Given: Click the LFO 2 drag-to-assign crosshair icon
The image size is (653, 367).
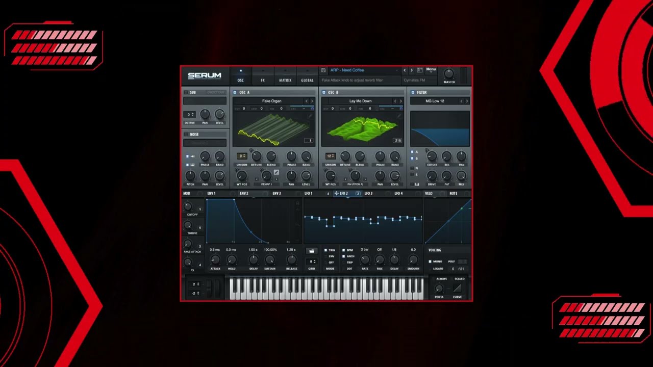Looking at the screenshot, I should (x=336, y=194).
